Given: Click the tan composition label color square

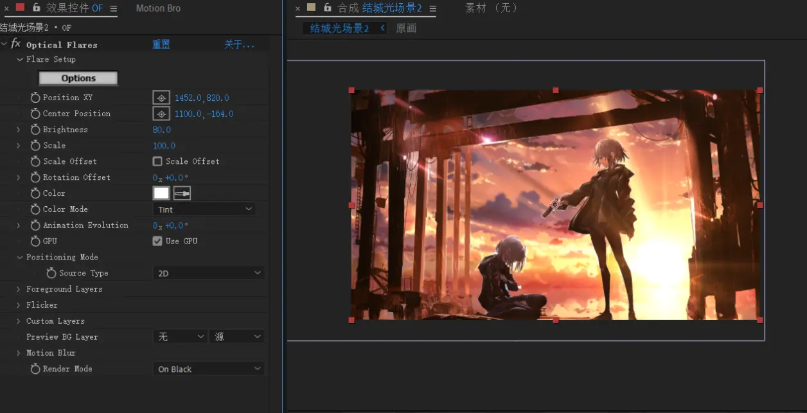Looking at the screenshot, I should (x=312, y=7).
